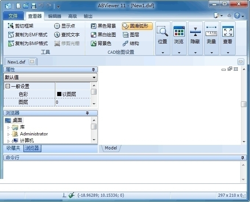This screenshot has height=202, width=250.
Task: Expand the 位置 dropdown arrow
Action: click(x=163, y=53)
